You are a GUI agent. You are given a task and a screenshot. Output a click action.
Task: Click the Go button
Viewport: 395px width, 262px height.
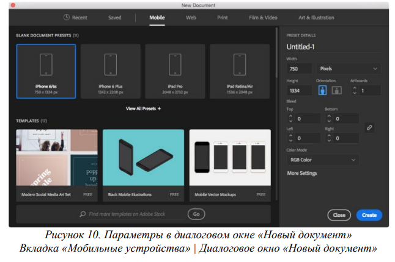click(196, 214)
